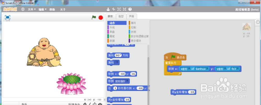Viewport: 261px width, 105px height.
Task: Click the camera new sprite icon
Action: (x=100, y=104)
